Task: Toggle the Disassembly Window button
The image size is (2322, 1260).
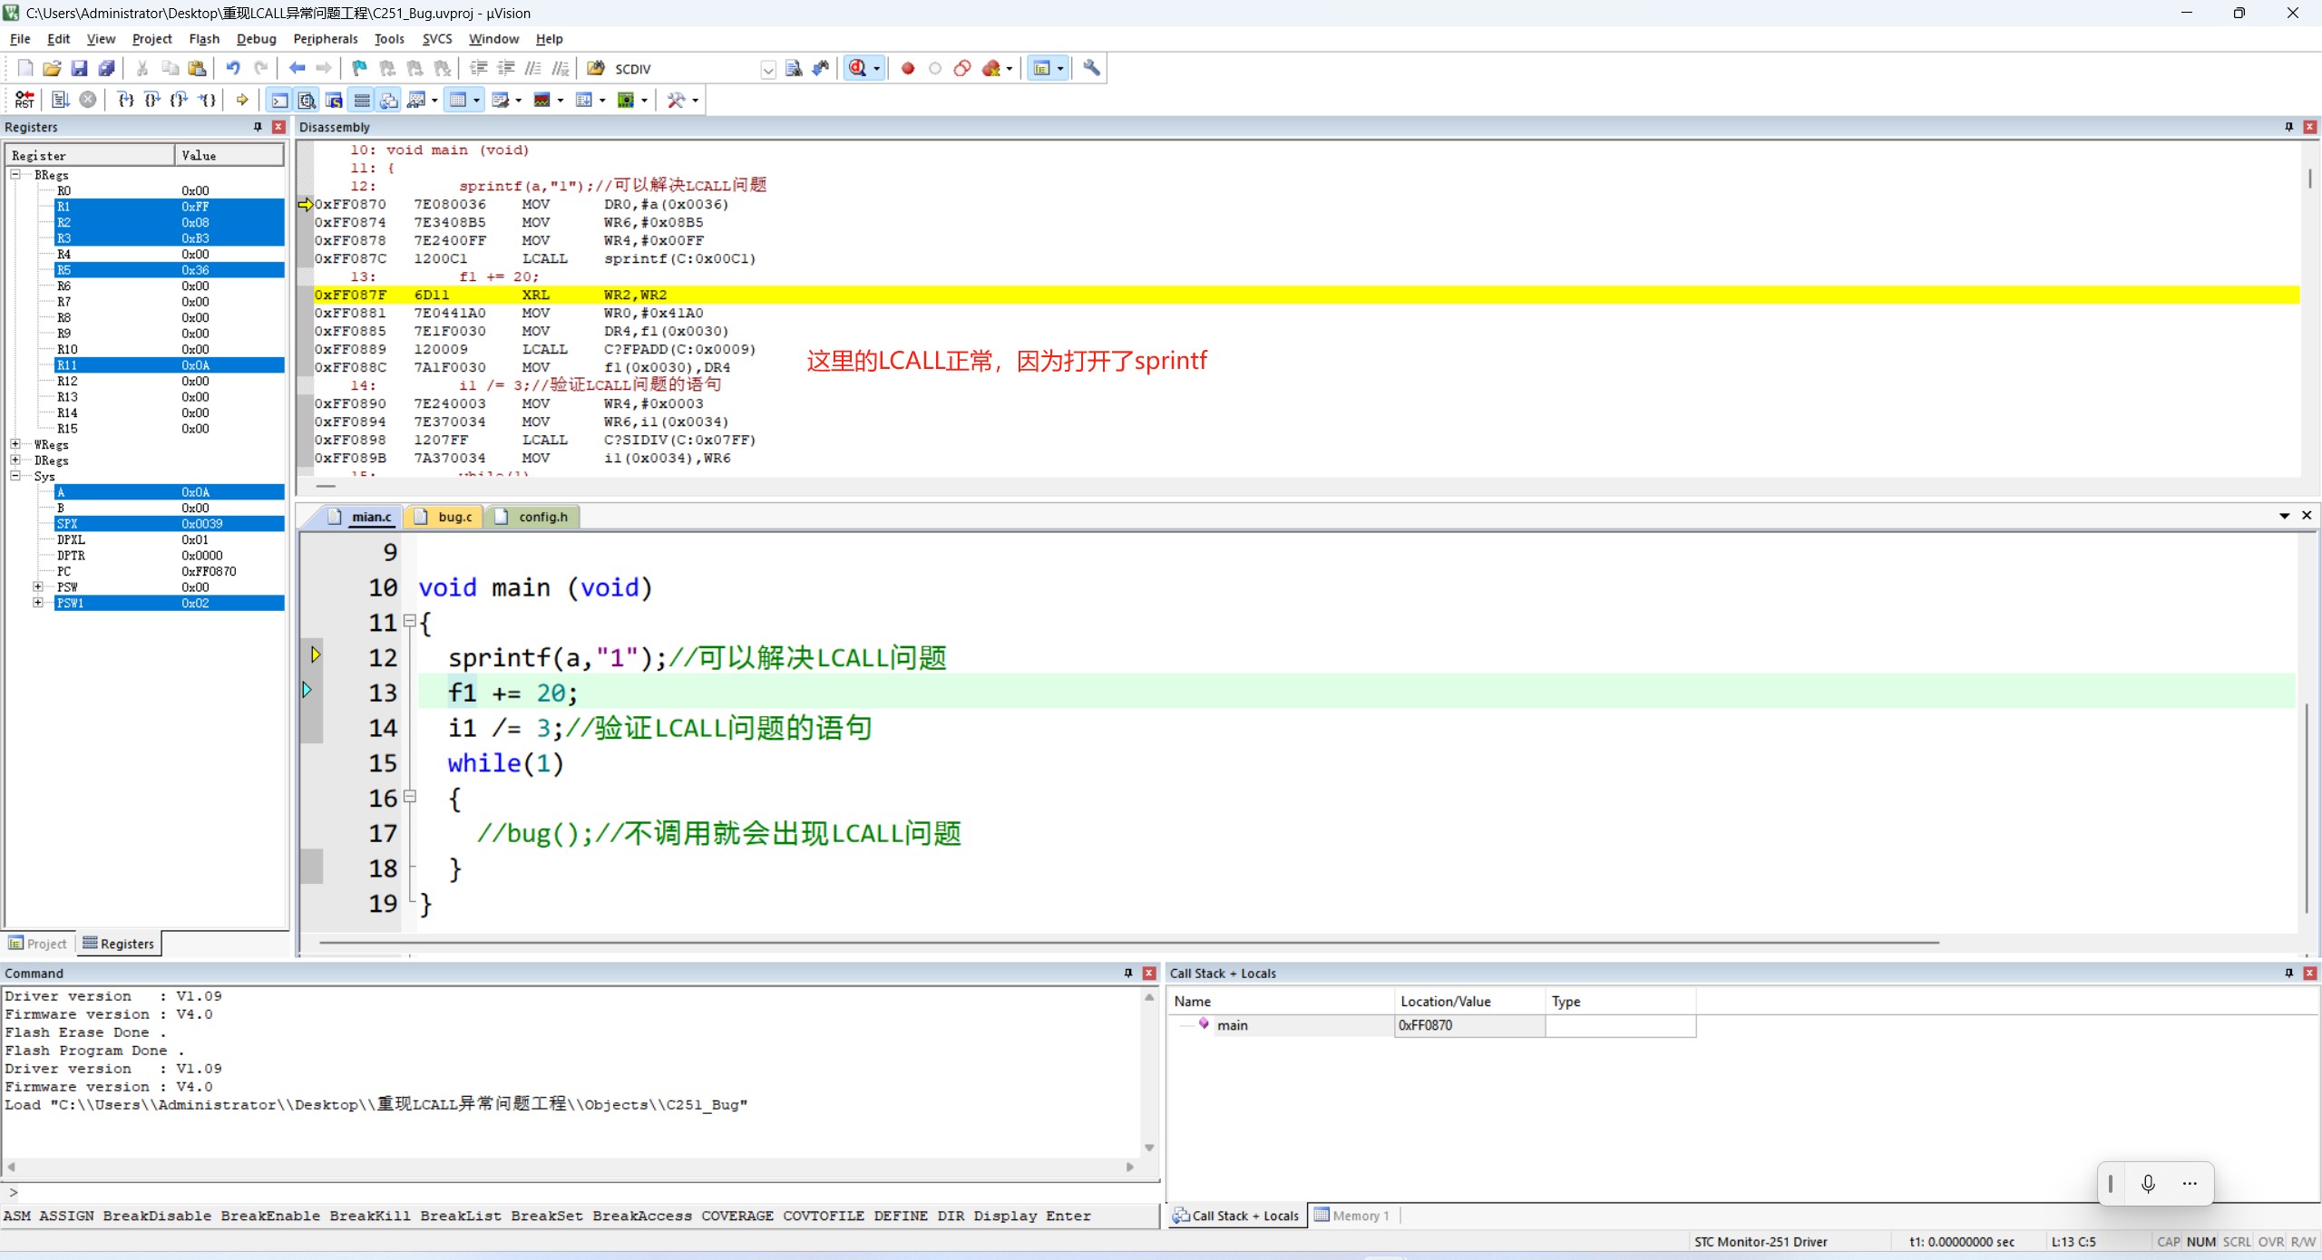Action: tap(307, 100)
